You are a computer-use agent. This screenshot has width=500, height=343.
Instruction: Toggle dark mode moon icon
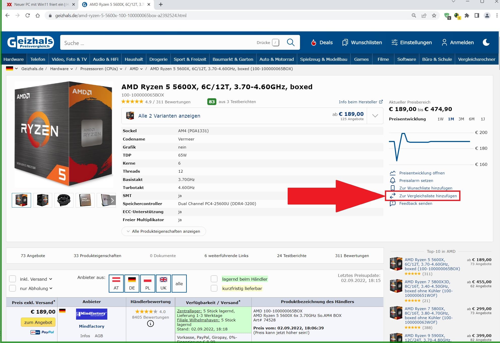pyautogui.click(x=486, y=42)
